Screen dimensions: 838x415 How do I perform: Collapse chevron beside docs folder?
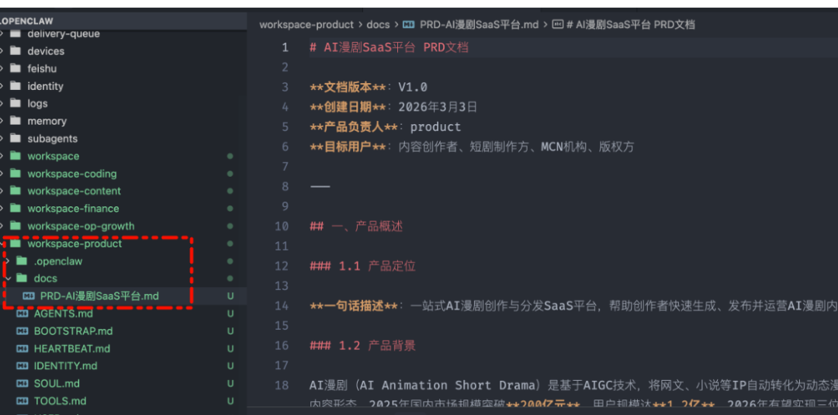(x=8, y=278)
